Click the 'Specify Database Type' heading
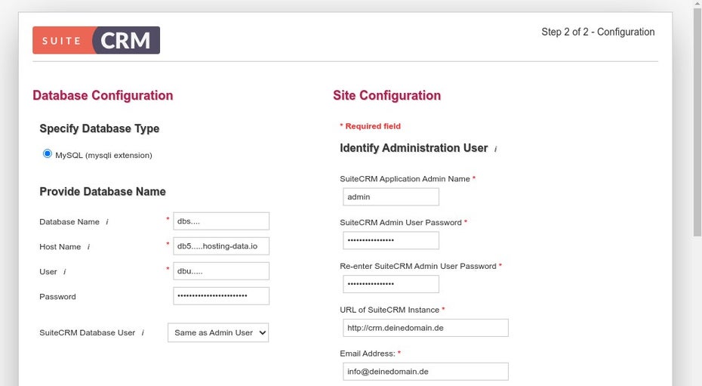 (x=100, y=128)
